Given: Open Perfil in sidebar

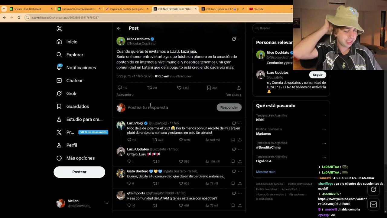Looking at the screenshot, I should click(x=67, y=145).
